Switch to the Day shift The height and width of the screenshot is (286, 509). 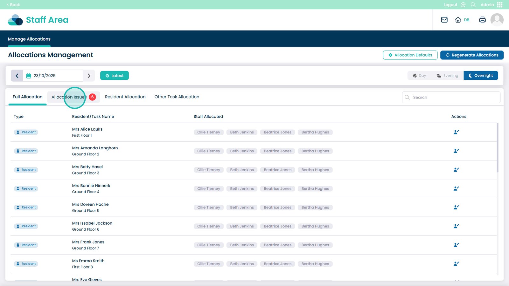pyautogui.click(x=419, y=76)
